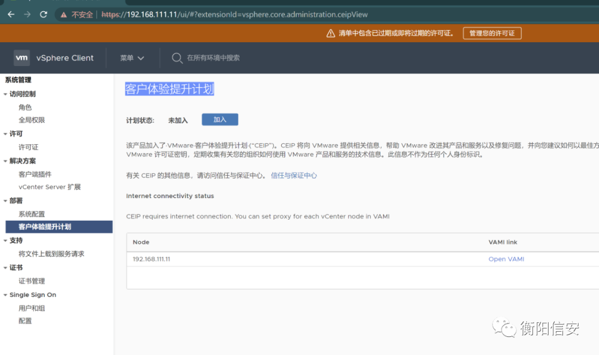Click the insecure connection warning icon
Viewport: 599px width, 355px height.
(64, 15)
